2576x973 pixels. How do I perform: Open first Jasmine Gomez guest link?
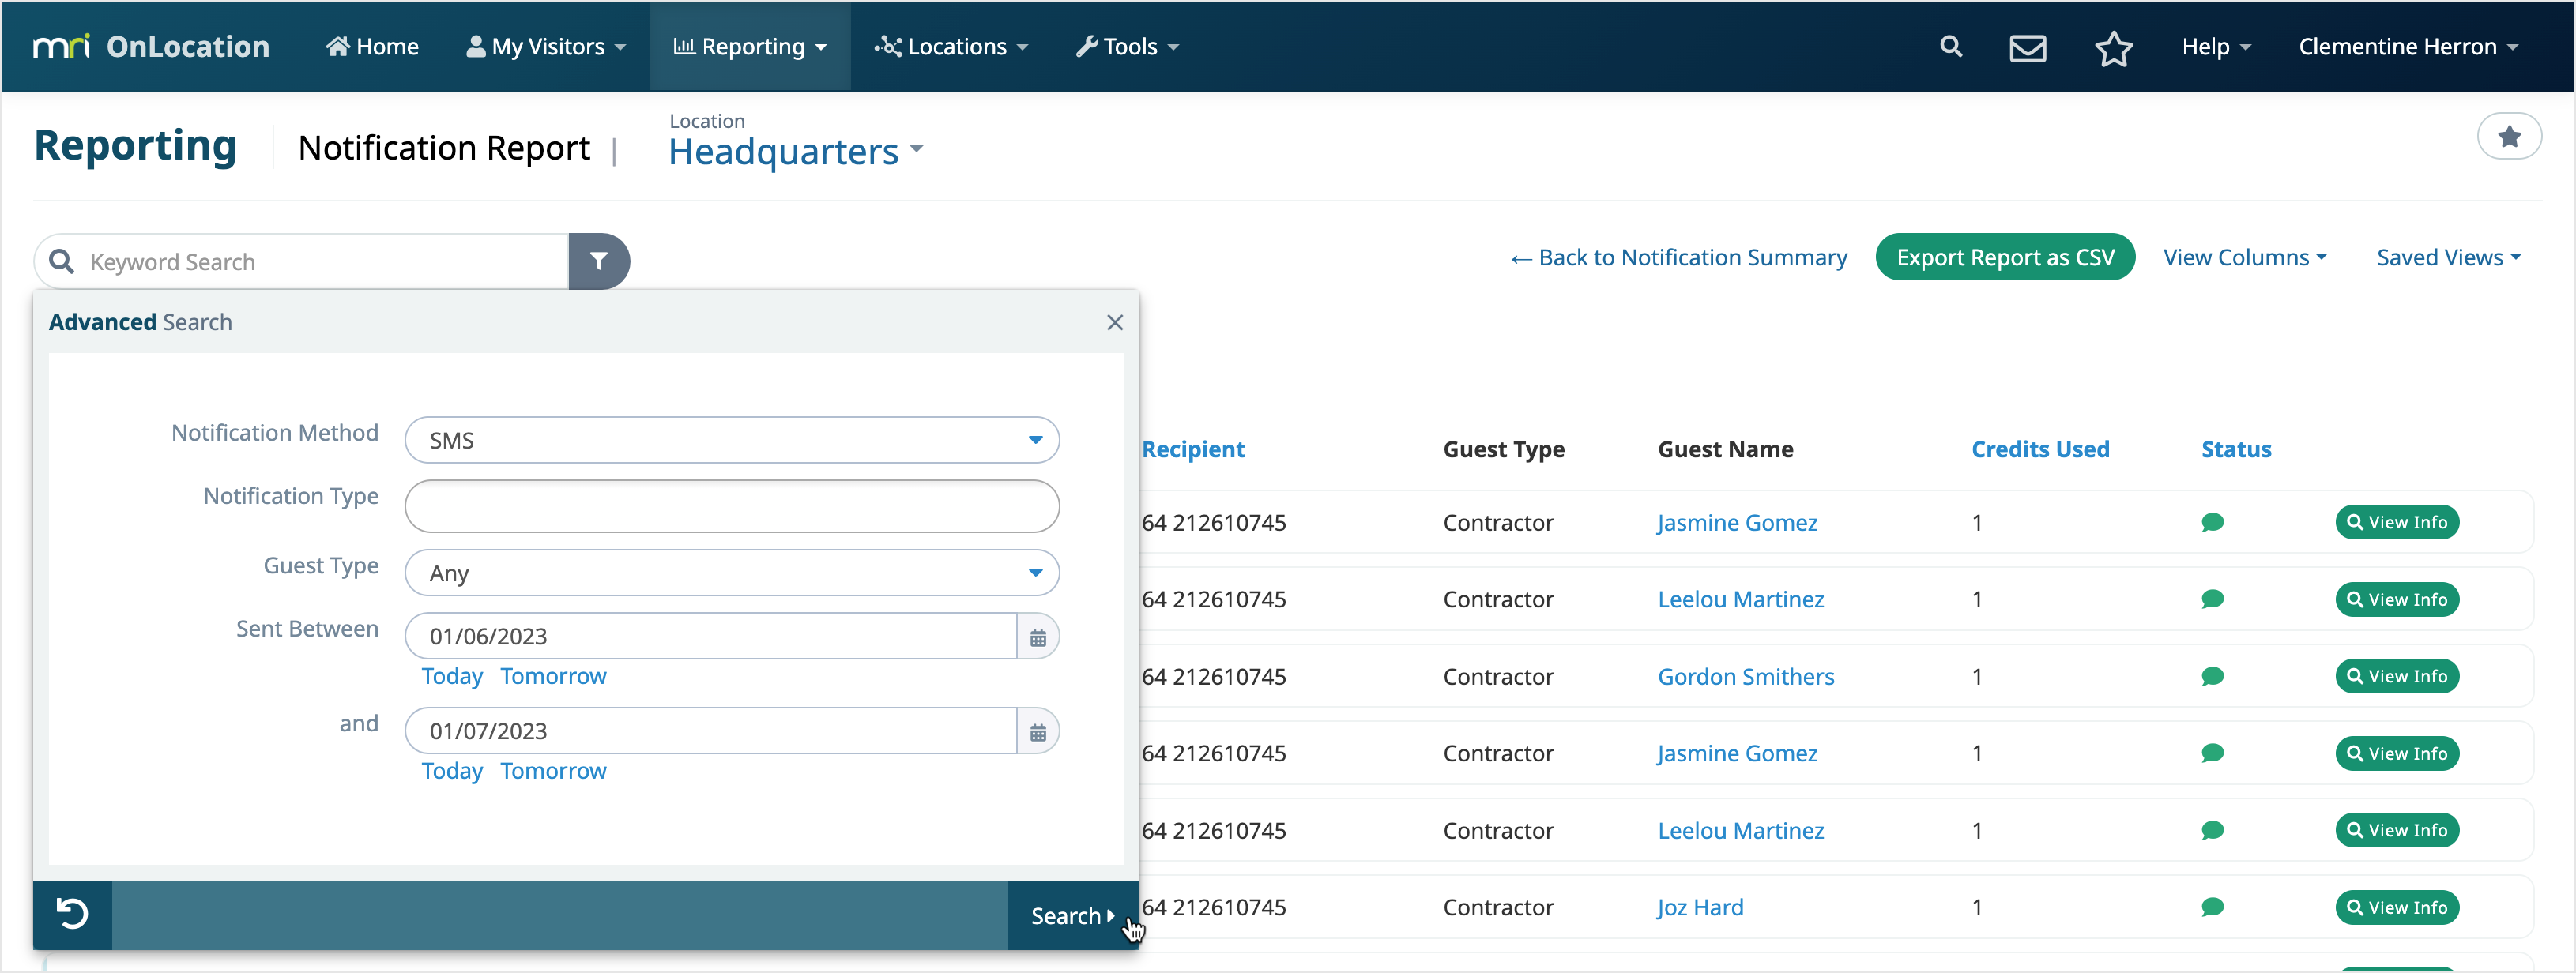pos(1737,523)
